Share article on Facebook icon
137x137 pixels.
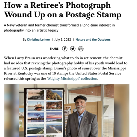(x=65, y=49)
